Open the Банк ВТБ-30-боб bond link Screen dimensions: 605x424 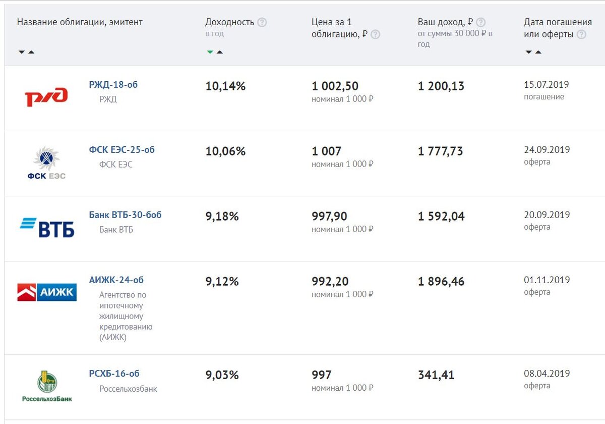(x=126, y=215)
